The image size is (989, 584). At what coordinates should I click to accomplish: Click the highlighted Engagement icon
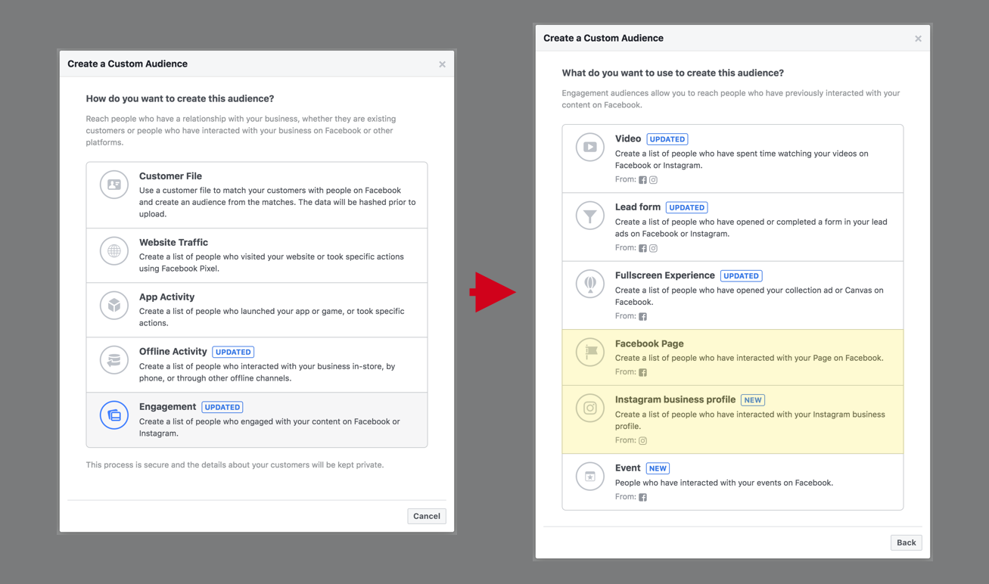pyautogui.click(x=114, y=415)
